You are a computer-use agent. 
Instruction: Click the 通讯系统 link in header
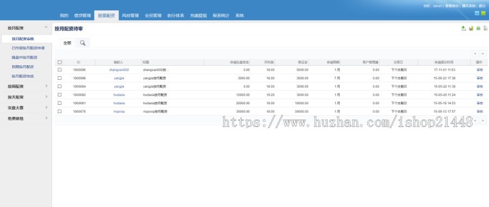(x=469, y=6)
